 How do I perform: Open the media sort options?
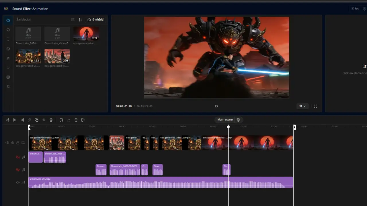[80, 20]
